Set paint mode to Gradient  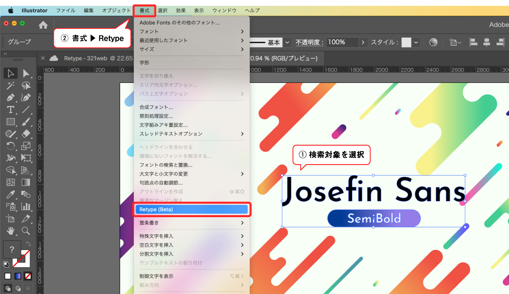(18, 276)
